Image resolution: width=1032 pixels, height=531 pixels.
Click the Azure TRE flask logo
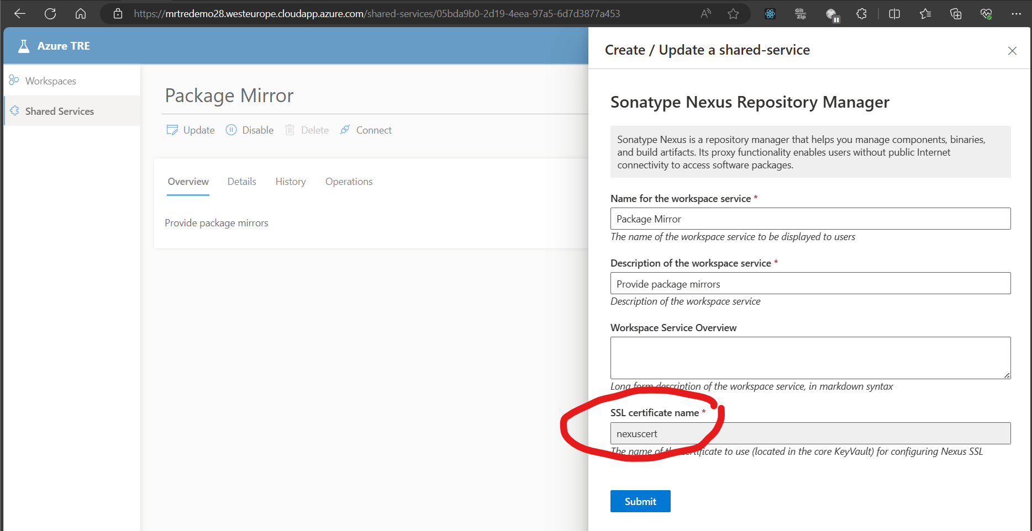point(24,46)
